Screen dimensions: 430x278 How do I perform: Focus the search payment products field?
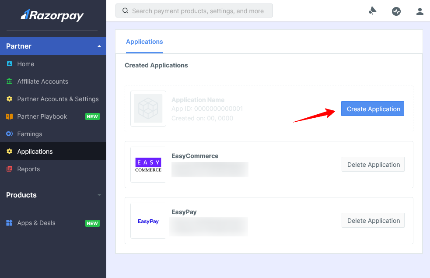(x=194, y=11)
